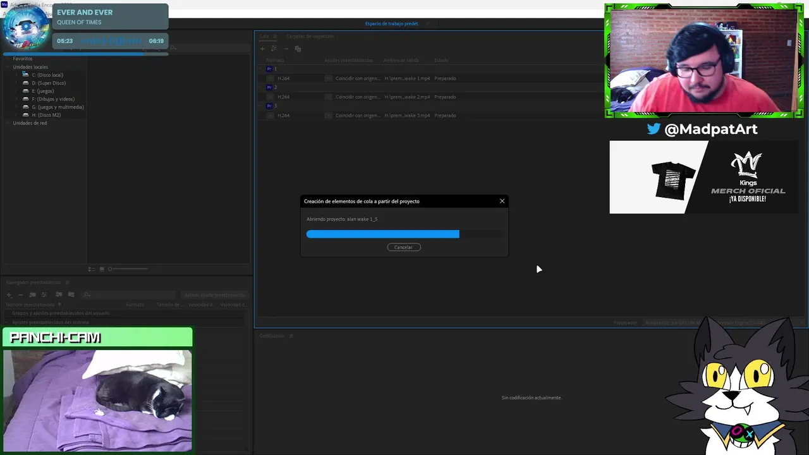Close the queue creation dialog
809x455 pixels.
(x=502, y=201)
